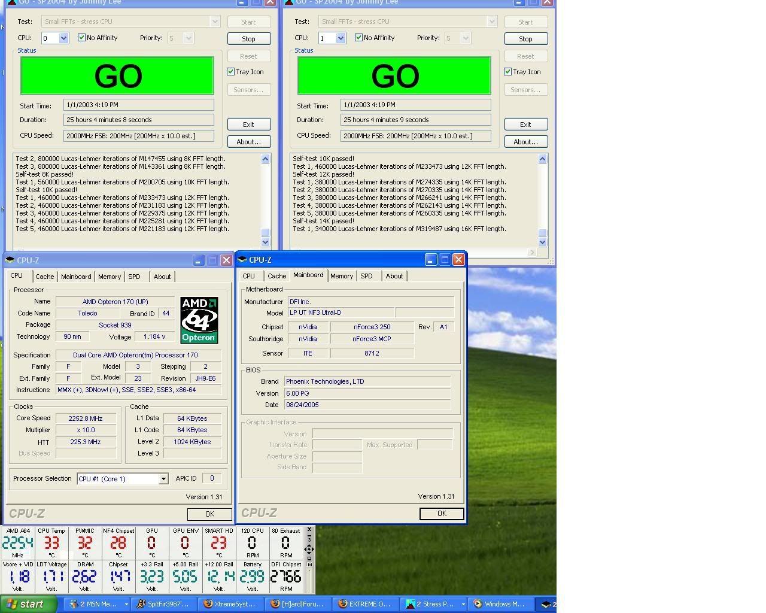
Task: Switch to XtremeSystems Firefox taskbar window
Action: click(231, 604)
